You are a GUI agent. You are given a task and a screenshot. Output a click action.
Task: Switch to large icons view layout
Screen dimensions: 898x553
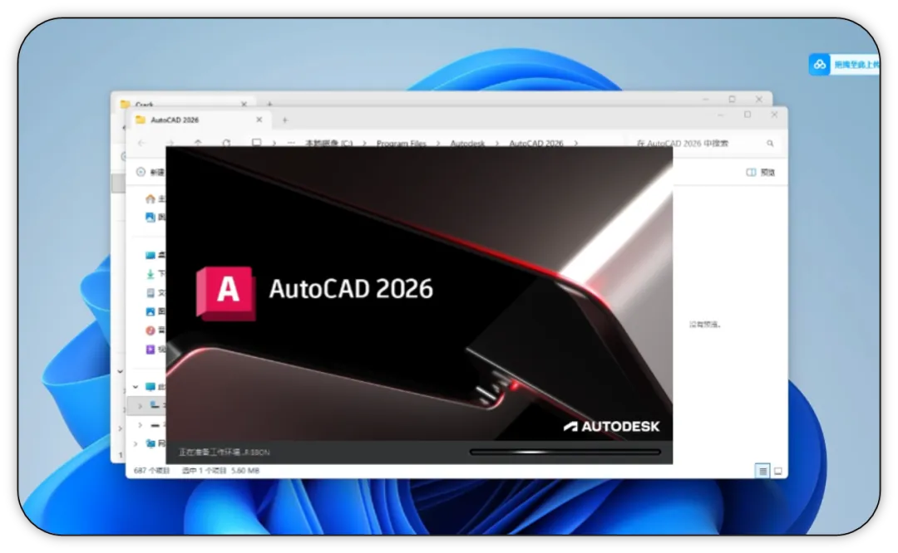click(x=777, y=472)
